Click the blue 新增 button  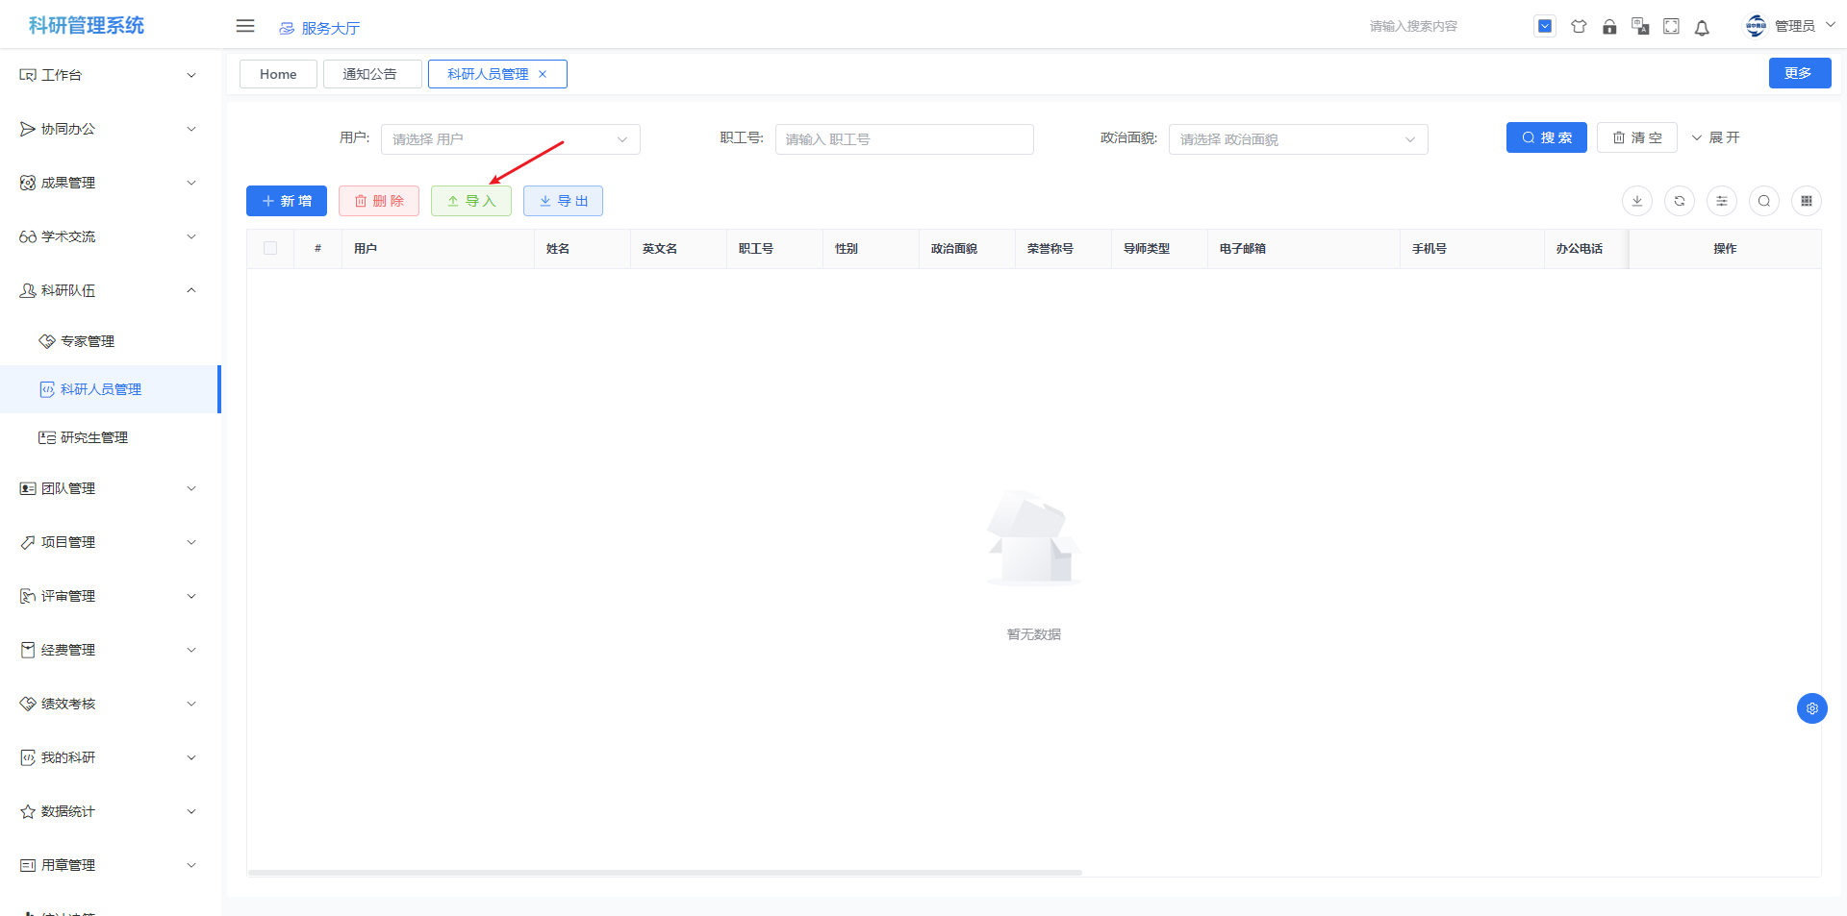[287, 201]
